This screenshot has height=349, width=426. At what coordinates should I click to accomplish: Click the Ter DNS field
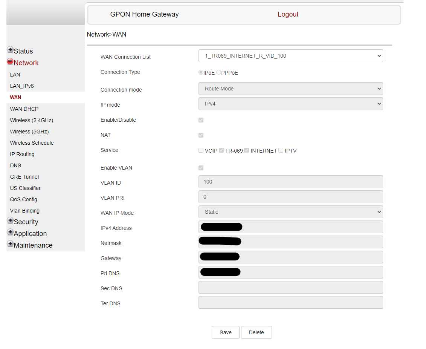click(291, 302)
